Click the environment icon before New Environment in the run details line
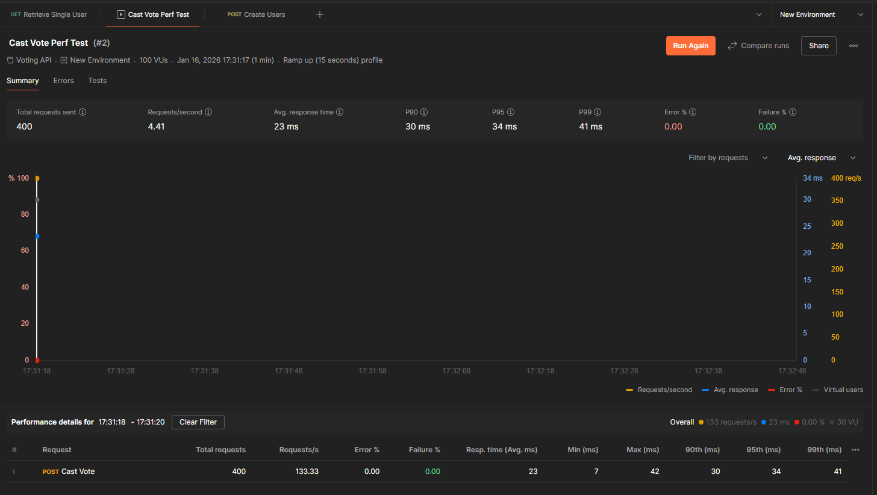The width and height of the screenshot is (877, 495). (64, 60)
